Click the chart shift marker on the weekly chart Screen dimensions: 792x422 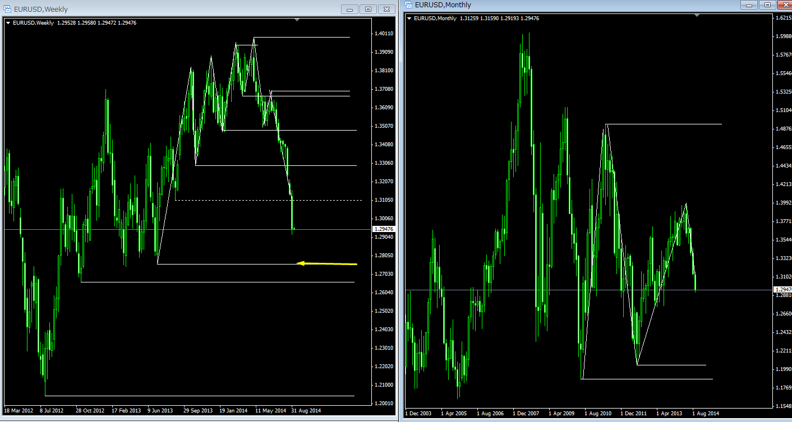tap(297, 20)
